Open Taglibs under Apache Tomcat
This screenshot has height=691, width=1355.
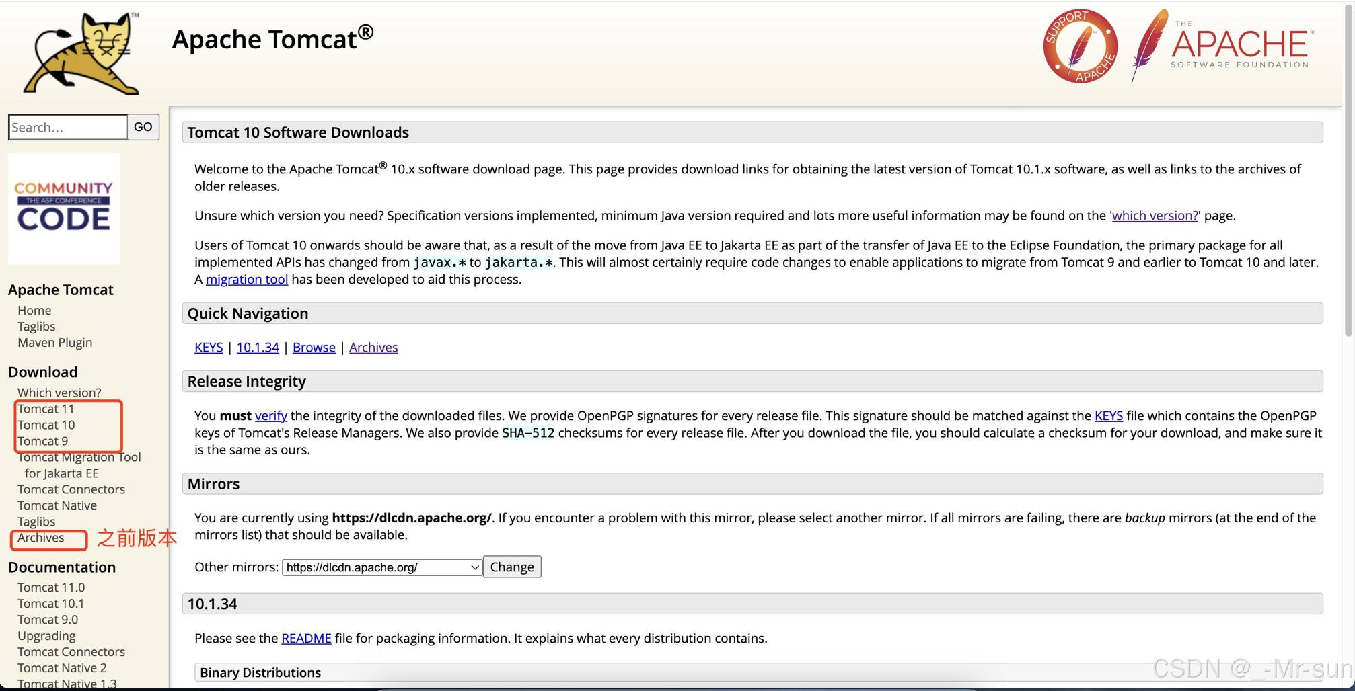point(36,326)
